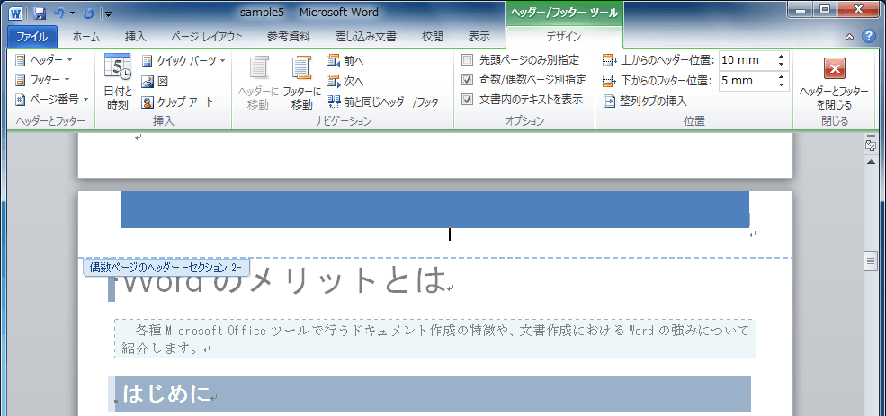Viewport: 886px width, 416px height.
Task: Insert a picture using the 図 icon
Action: click(x=155, y=81)
